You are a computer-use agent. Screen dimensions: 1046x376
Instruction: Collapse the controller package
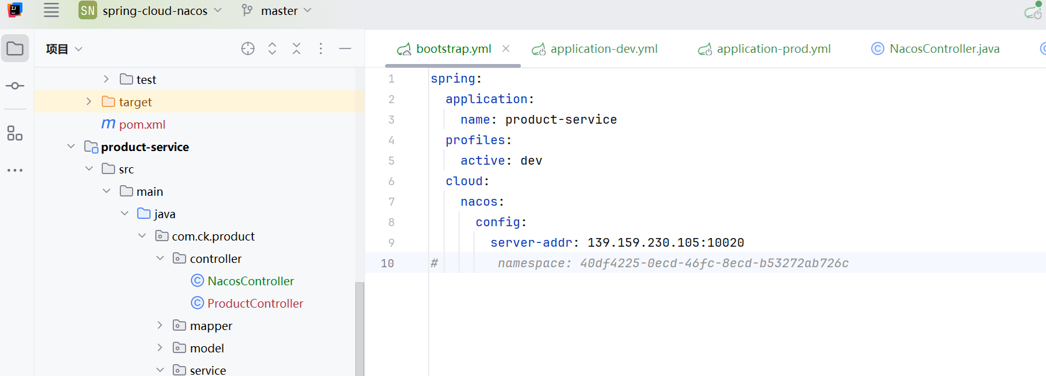(160, 258)
